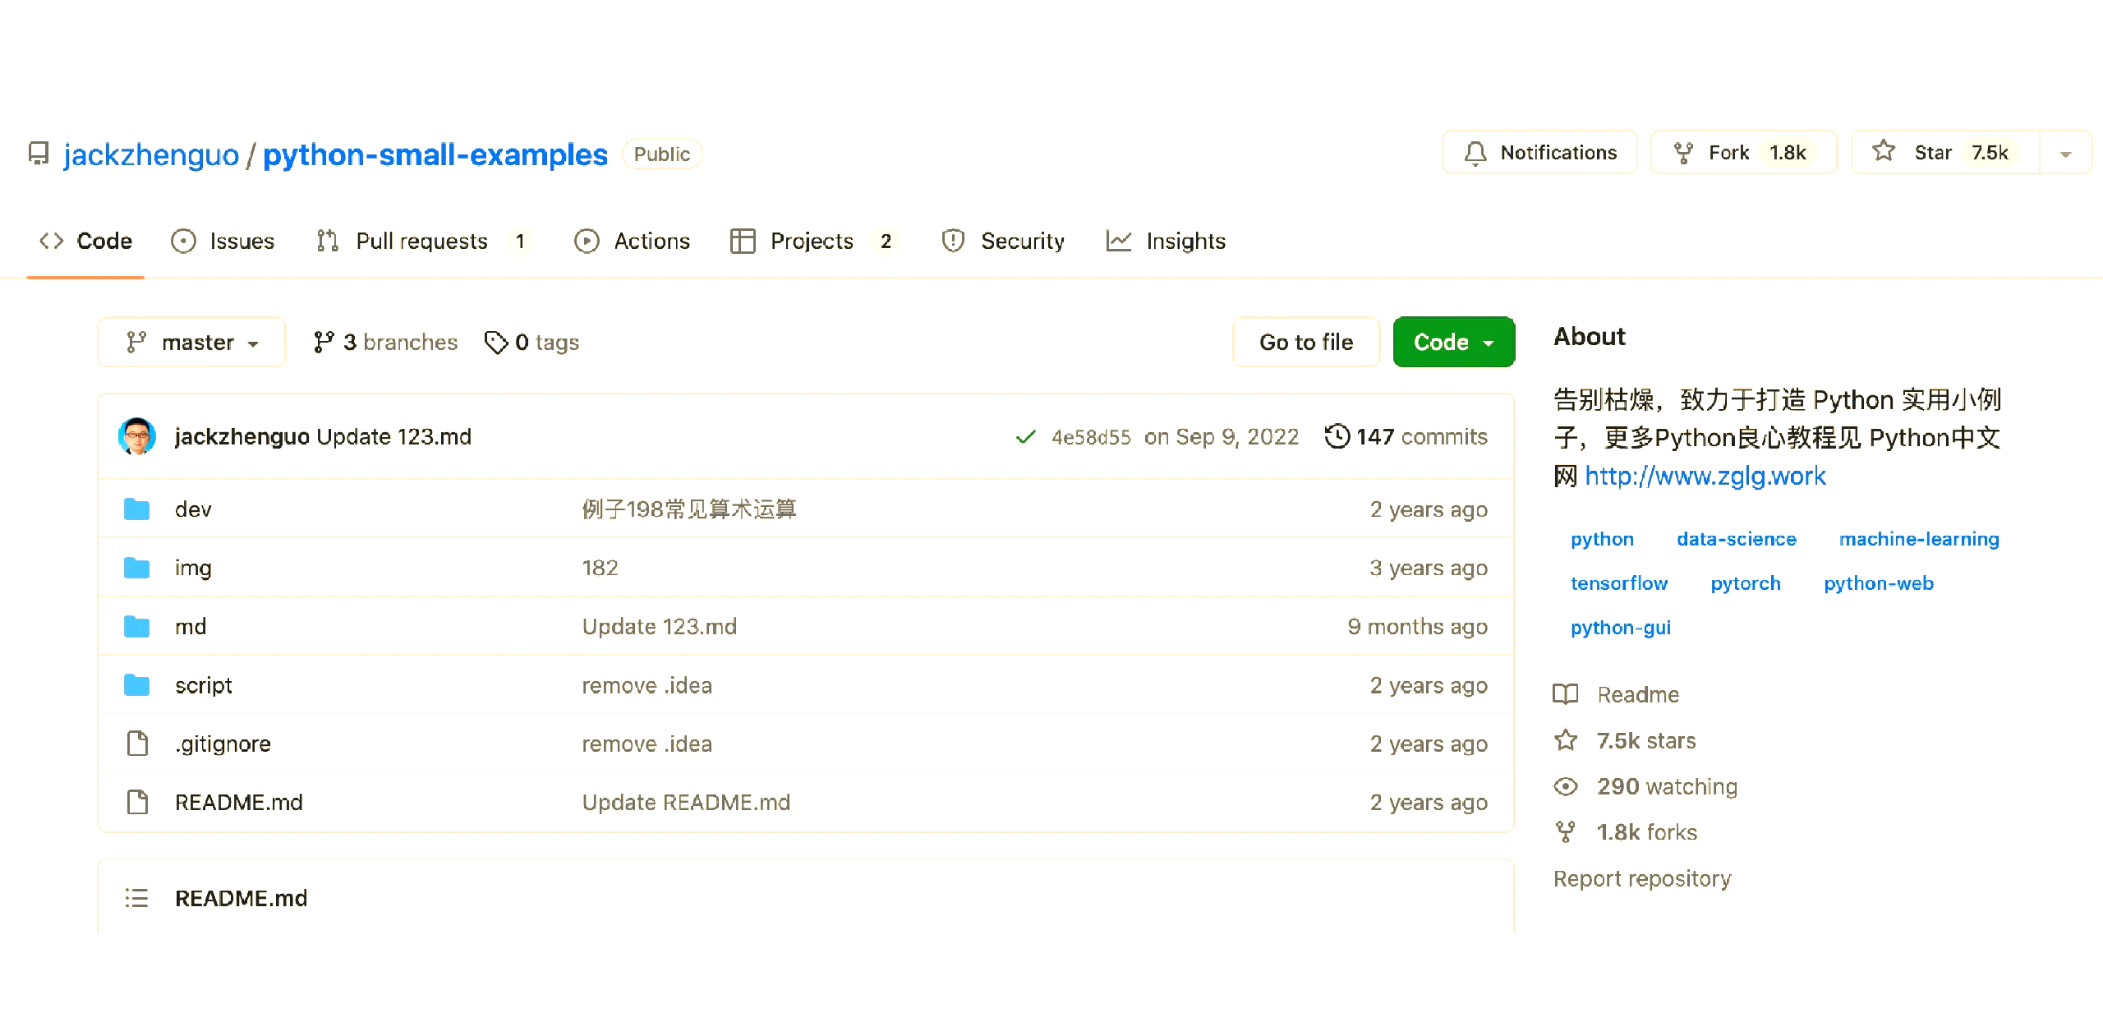Open the Security tab
The height and width of the screenshot is (1027, 2103).
click(x=1003, y=241)
